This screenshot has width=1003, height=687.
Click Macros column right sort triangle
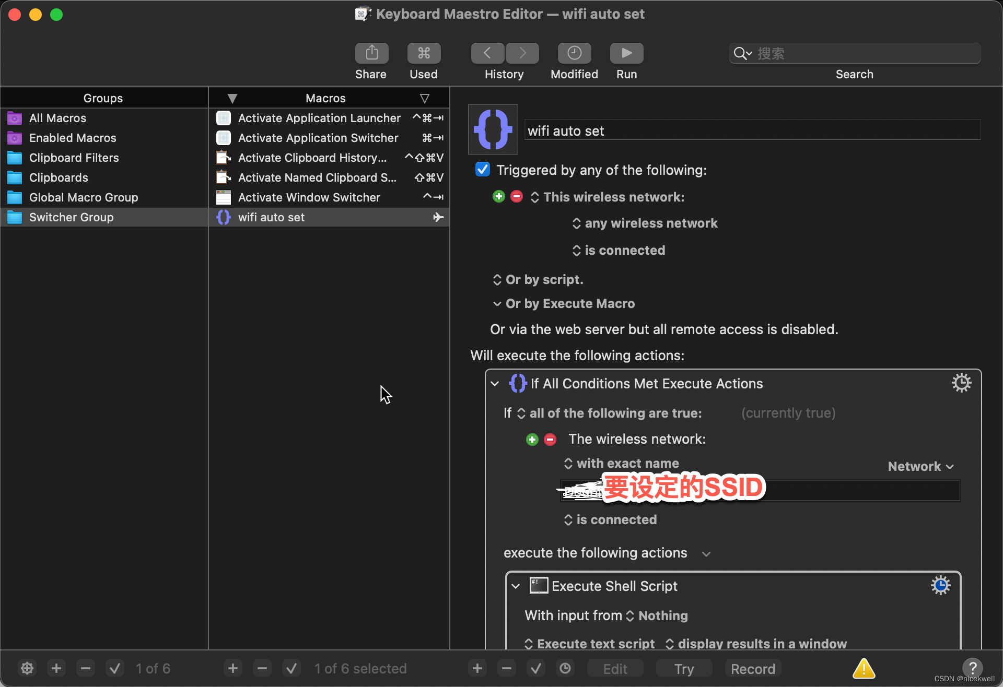(425, 98)
